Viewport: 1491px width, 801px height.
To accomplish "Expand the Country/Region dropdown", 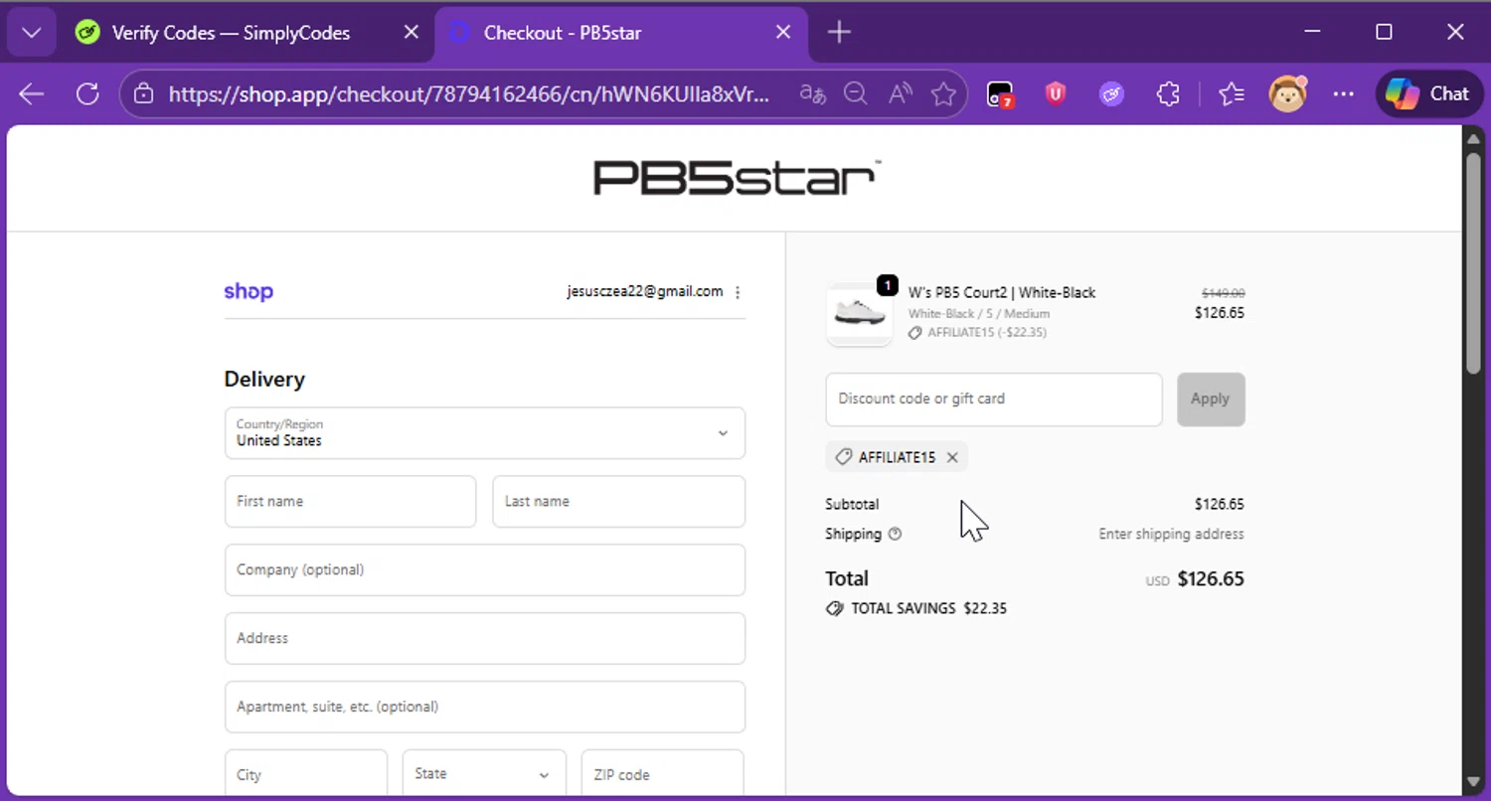I will (x=485, y=433).
